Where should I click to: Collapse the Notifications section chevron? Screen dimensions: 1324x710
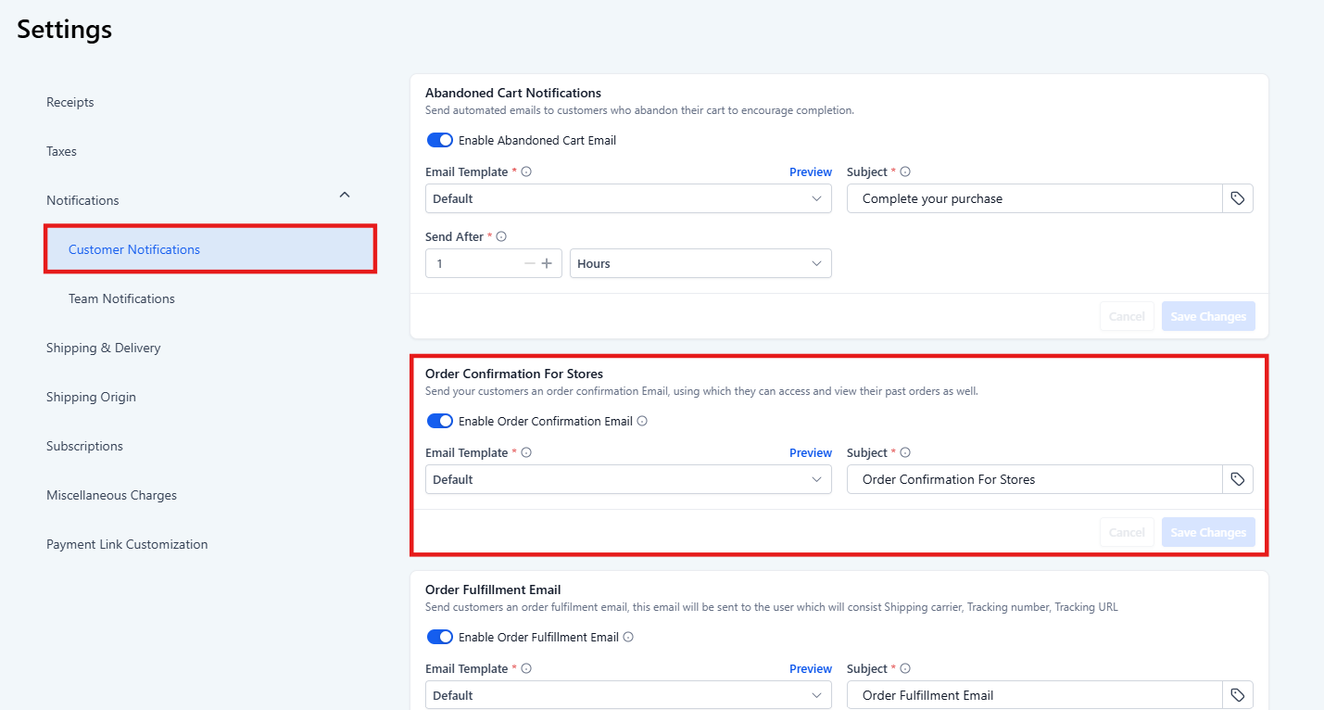pos(345,196)
